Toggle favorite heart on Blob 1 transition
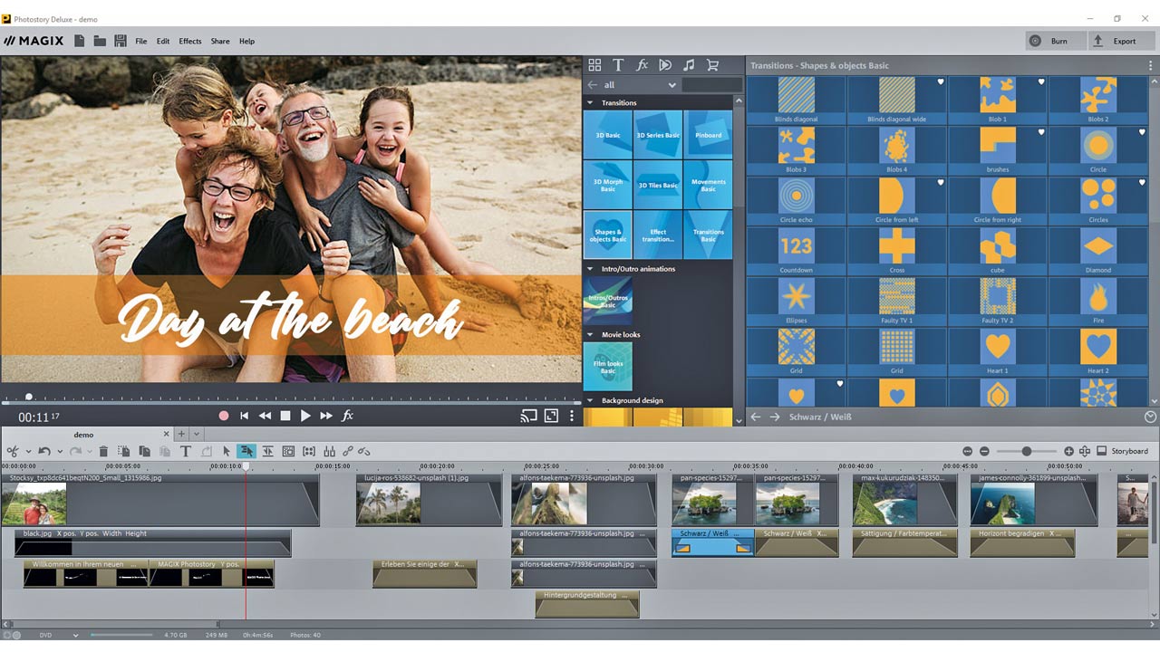 coord(1041,82)
